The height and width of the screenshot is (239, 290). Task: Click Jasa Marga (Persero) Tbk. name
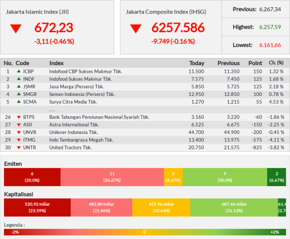[x=77, y=86]
